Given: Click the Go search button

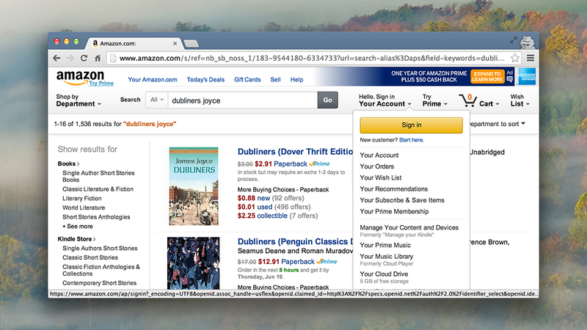Looking at the screenshot, I should click(x=327, y=100).
